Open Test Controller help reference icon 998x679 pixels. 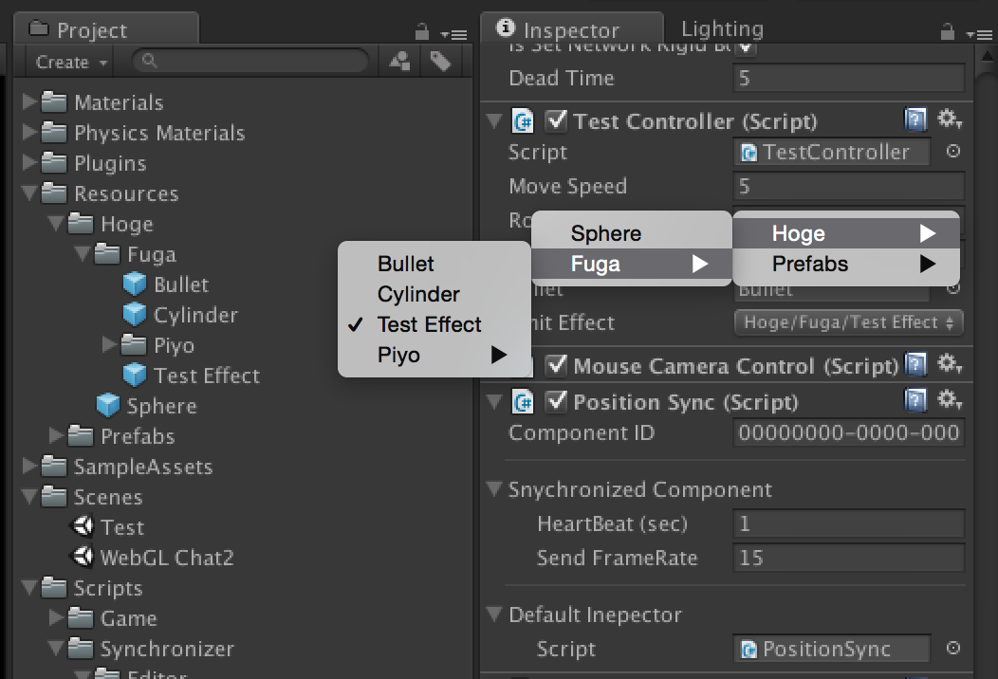915,119
